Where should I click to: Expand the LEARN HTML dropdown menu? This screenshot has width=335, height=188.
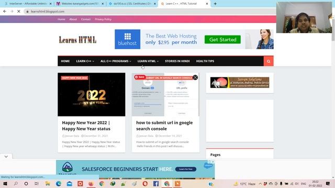(x=148, y=61)
